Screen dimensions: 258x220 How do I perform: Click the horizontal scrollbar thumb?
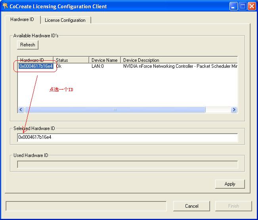(115, 109)
